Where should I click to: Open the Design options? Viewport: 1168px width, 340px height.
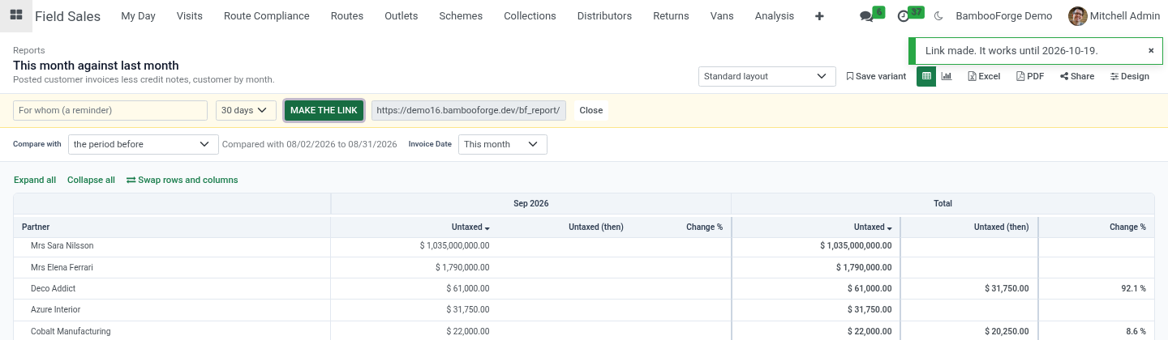point(1130,76)
